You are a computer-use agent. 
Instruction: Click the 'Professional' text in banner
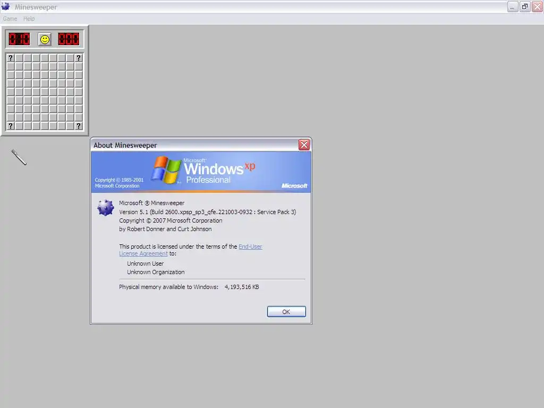208,180
